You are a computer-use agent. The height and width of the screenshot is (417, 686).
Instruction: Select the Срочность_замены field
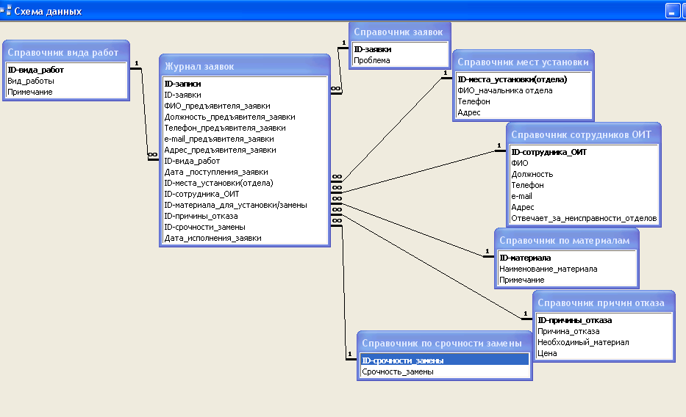tap(445, 371)
